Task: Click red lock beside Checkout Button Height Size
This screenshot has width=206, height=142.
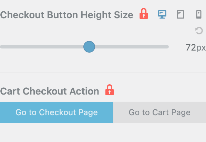Action: click(x=144, y=14)
